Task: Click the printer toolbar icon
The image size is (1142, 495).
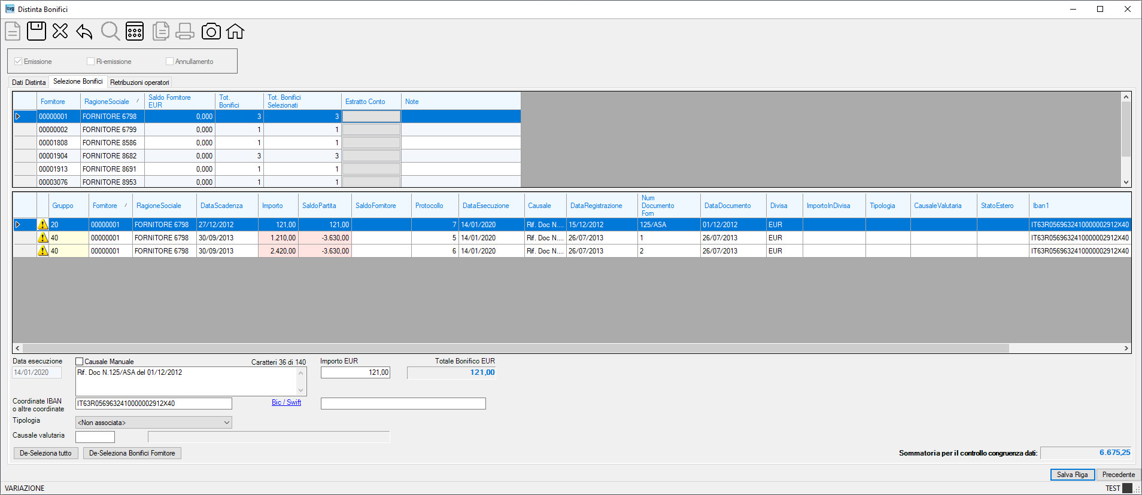Action: click(185, 31)
